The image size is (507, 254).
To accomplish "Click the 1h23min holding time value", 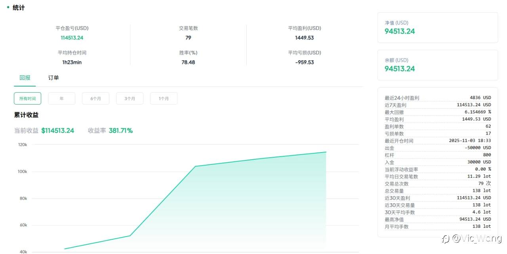I will pyautogui.click(x=72, y=62).
